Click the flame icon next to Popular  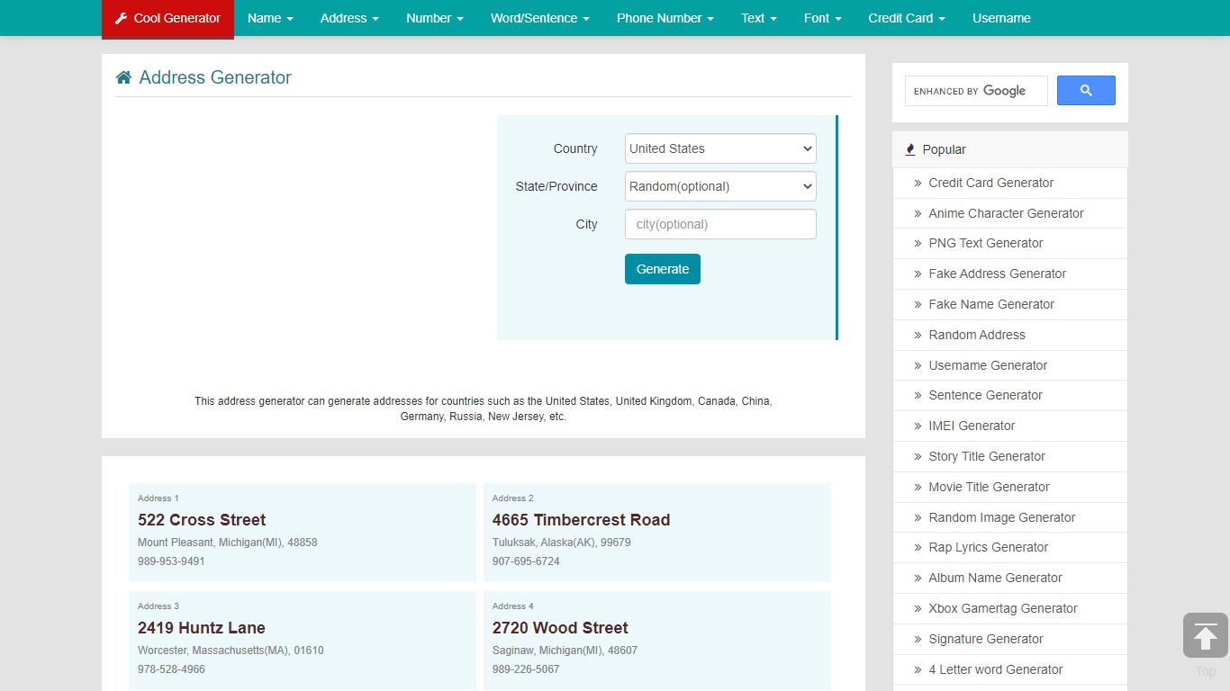click(910, 149)
